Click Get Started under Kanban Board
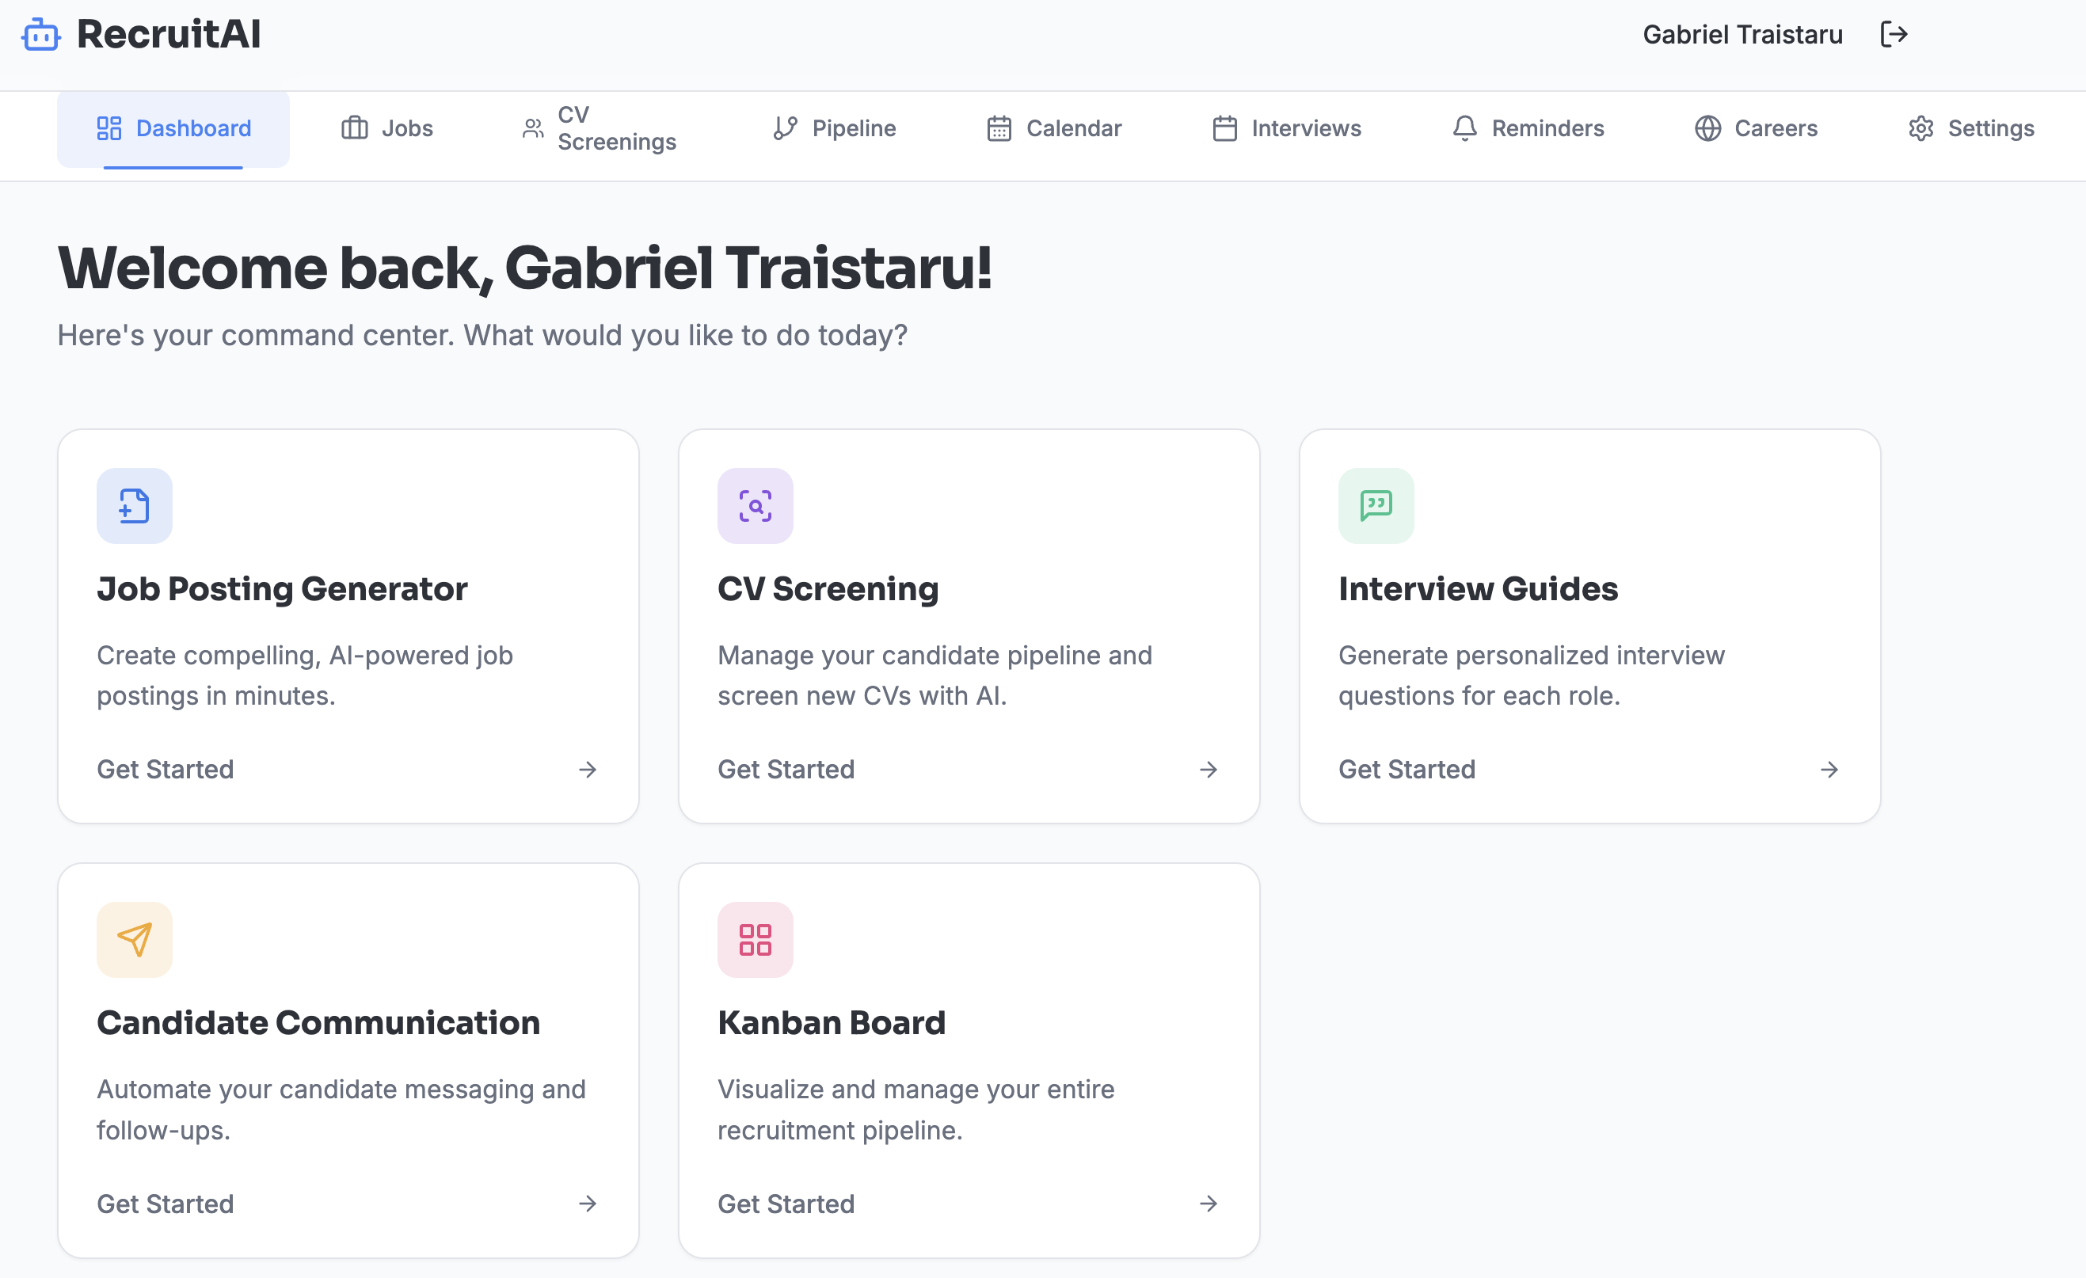The height and width of the screenshot is (1278, 2086). 786,1203
